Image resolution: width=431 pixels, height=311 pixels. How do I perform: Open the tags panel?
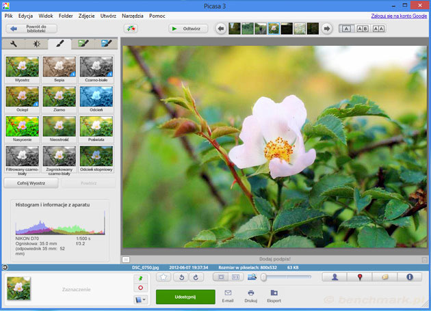click(x=385, y=277)
